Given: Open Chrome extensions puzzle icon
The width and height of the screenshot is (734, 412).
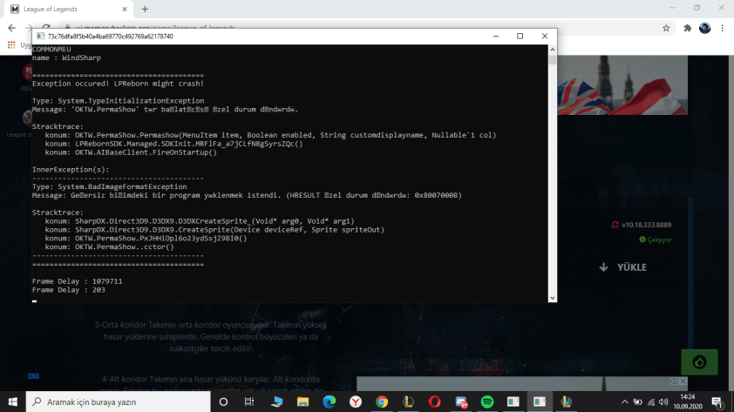Looking at the screenshot, I should point(687,28).
